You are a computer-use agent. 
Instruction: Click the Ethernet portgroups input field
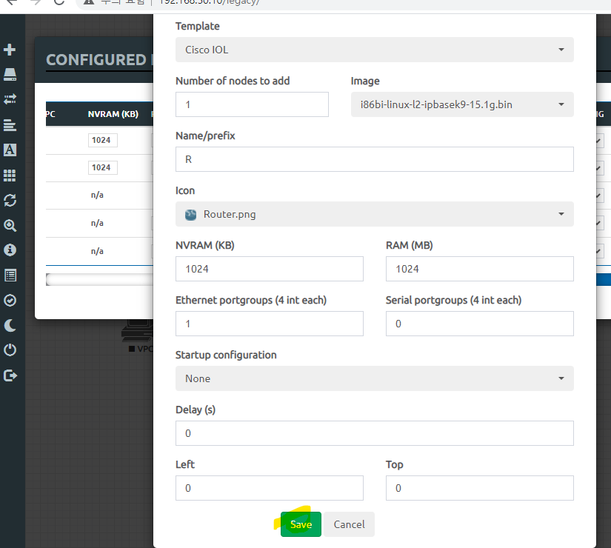(270, 324)
